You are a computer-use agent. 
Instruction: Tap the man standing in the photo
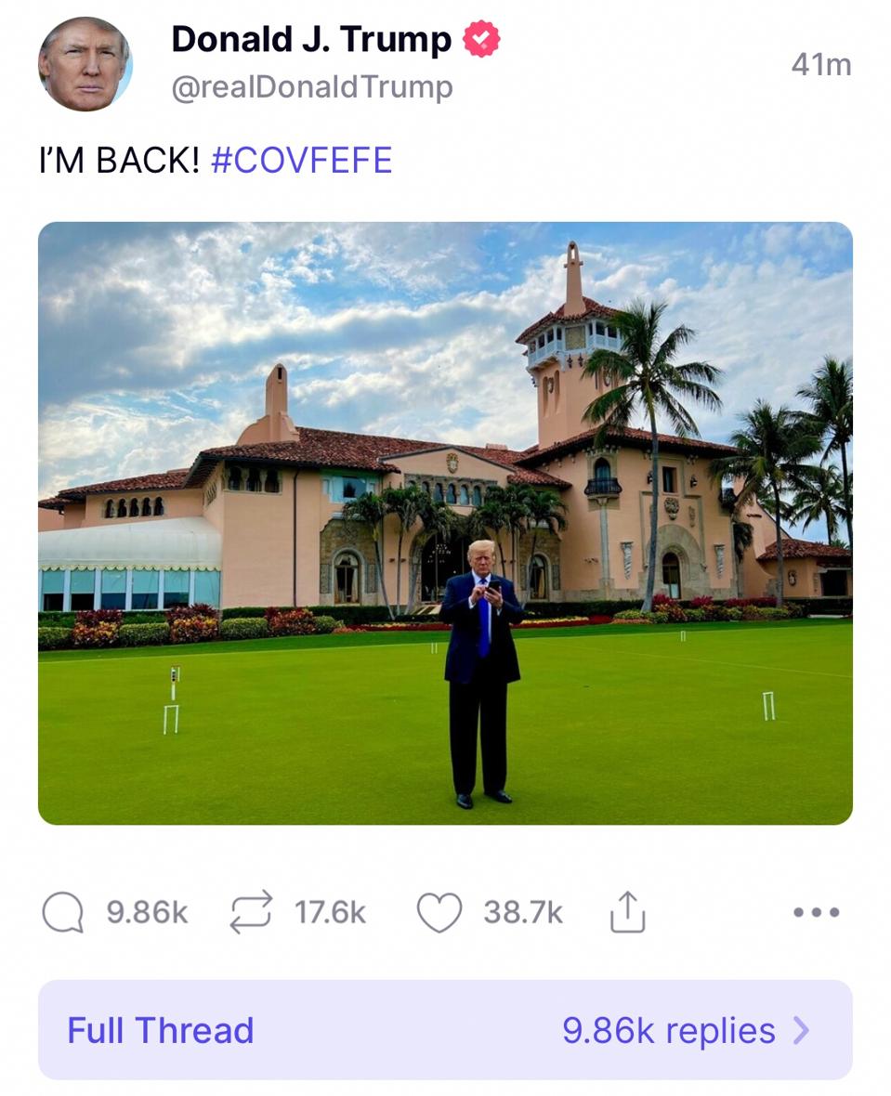(481, 669)
